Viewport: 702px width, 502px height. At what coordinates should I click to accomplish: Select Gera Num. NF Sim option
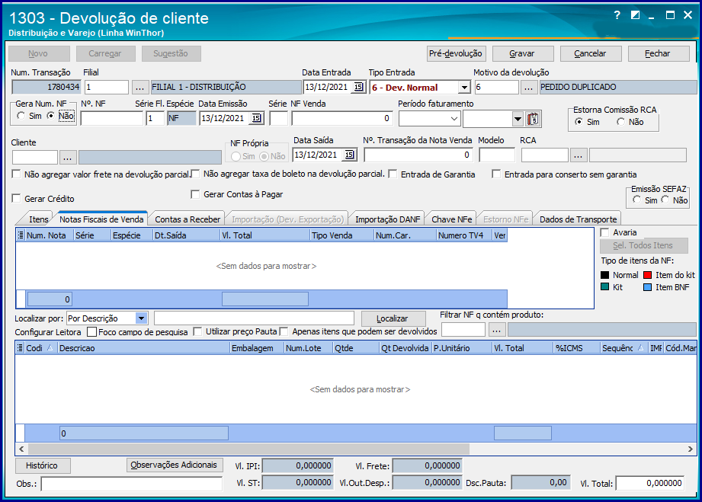pyautogui.click(x=21, y=116)
